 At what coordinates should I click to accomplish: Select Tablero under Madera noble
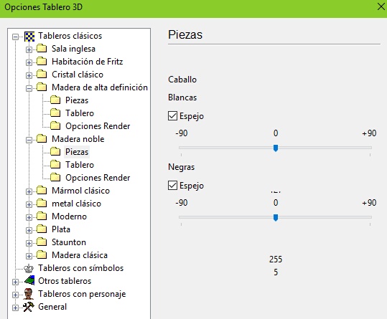(80, 165)
